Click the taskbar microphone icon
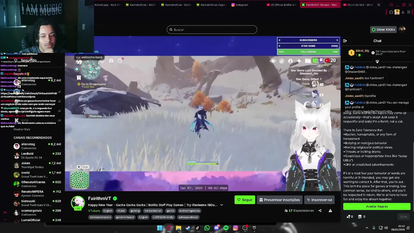The width and height of the screenshot is (414, 233). tap(374, 228)
